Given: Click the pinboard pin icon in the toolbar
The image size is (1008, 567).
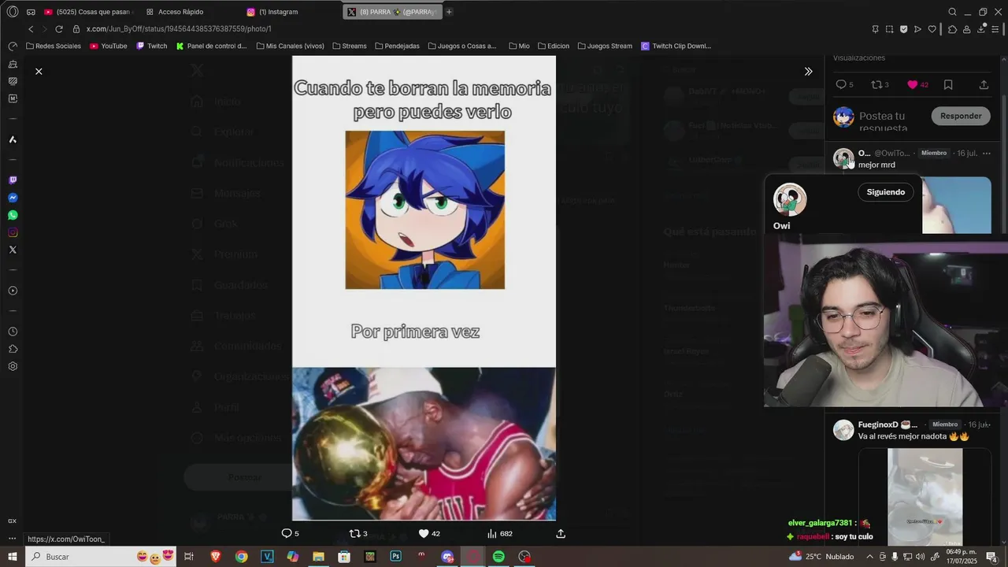Looking at the screenshot, I should (x=875, y=29).
